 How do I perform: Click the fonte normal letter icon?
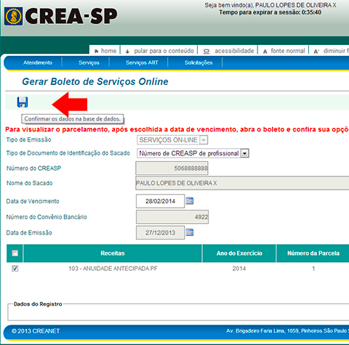[265, 52]
